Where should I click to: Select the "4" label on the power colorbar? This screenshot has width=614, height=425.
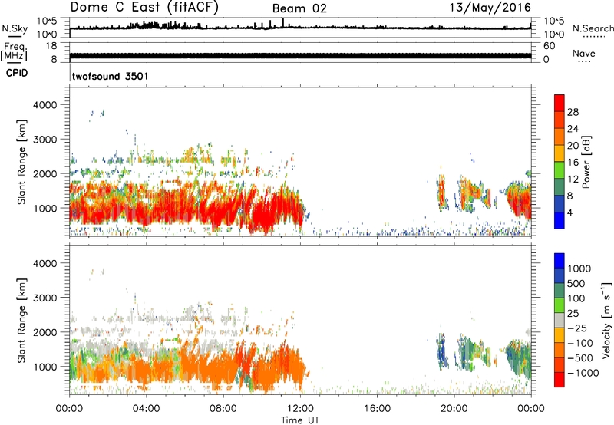click(x=569, y=212)
